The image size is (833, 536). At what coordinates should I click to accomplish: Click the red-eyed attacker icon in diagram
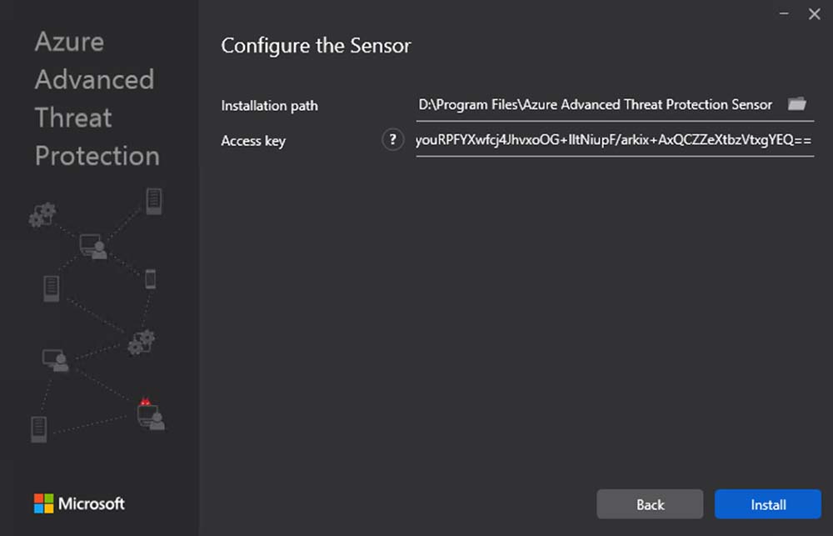(149, 413)
